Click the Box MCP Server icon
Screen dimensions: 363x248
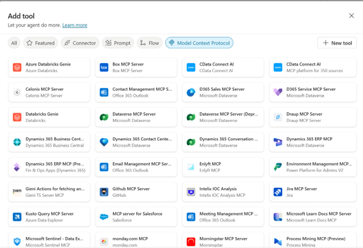click(x=104, y=67)
